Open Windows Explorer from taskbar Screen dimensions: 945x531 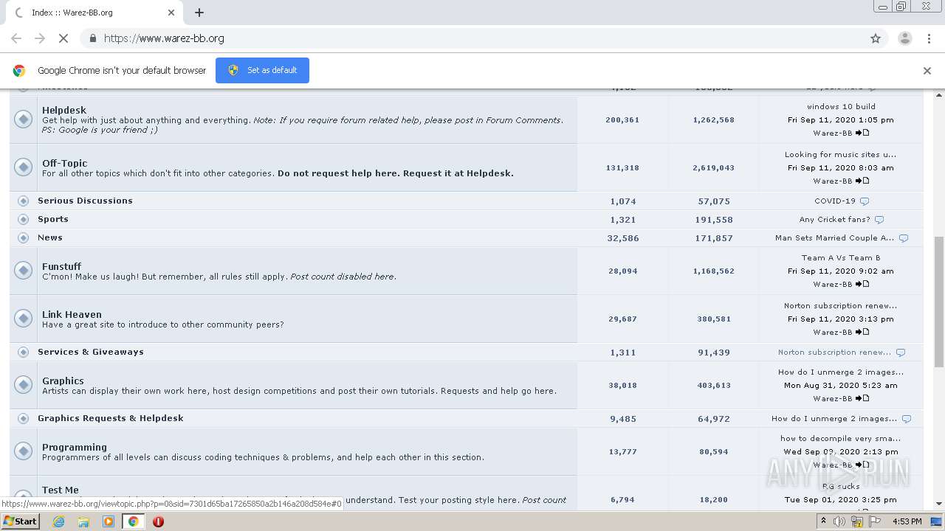(83, 521)
